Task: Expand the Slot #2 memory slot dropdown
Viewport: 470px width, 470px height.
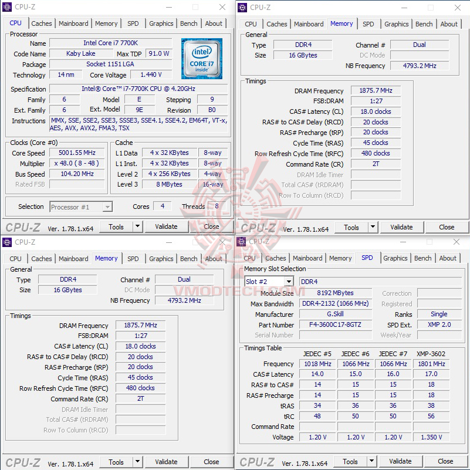Action: [x=289, y=282]
